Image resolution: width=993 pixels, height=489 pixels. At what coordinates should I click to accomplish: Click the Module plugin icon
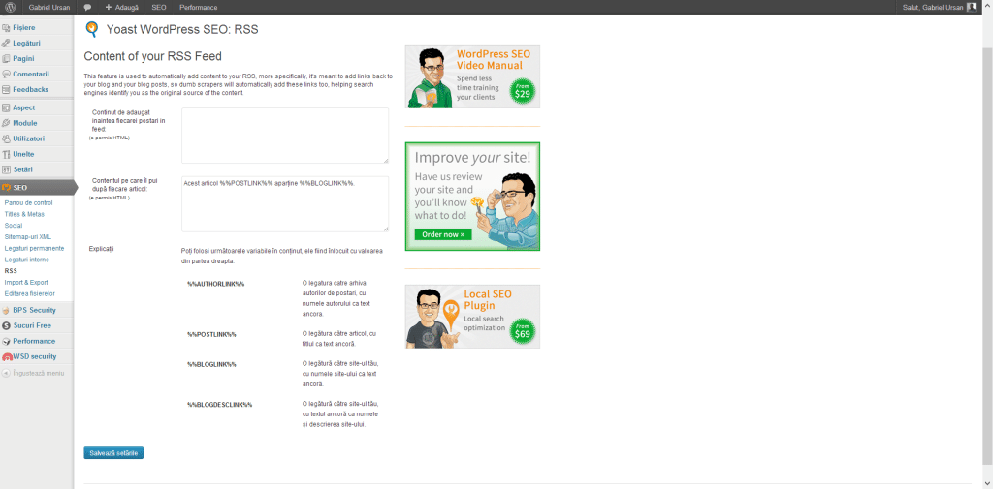(6, 123)
